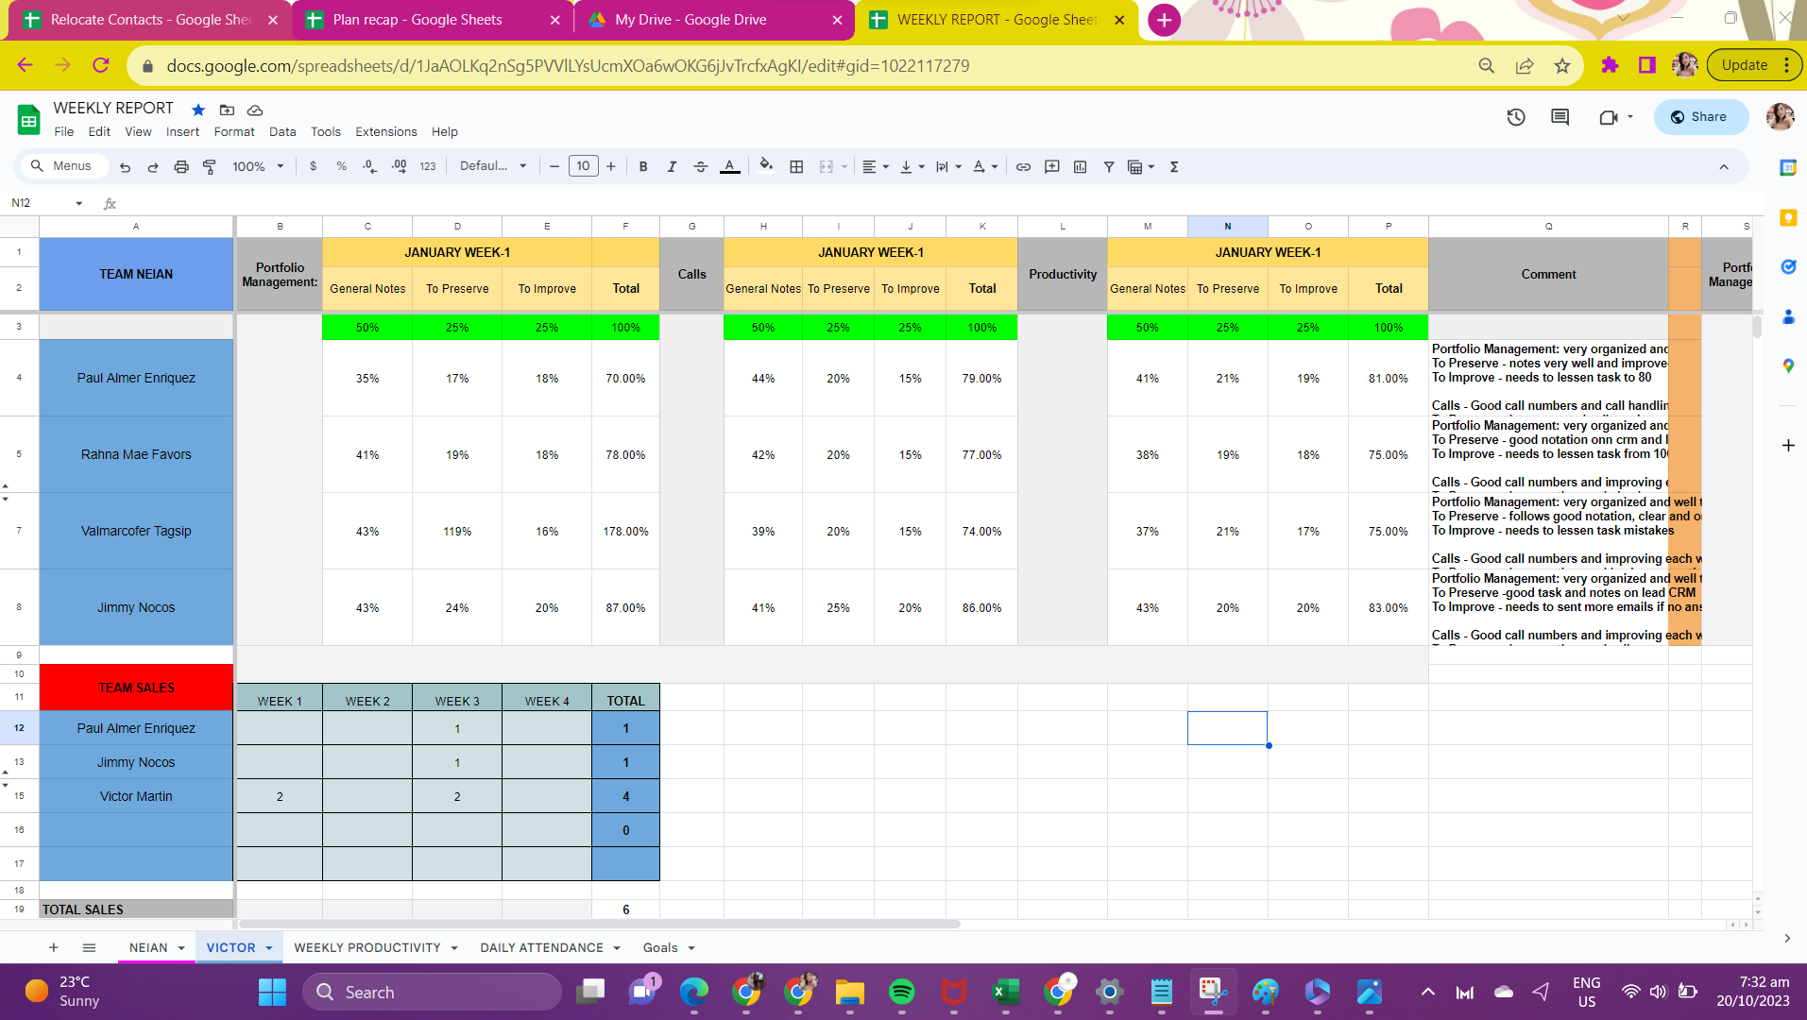
Task: Switch to the DAILY ATTENDANCE sheet tab
Action: click(541, 948)
